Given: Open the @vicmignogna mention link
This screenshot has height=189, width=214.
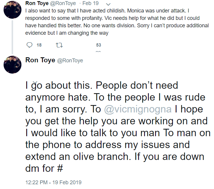Looking at the screenshot, I should click(138, 109).
